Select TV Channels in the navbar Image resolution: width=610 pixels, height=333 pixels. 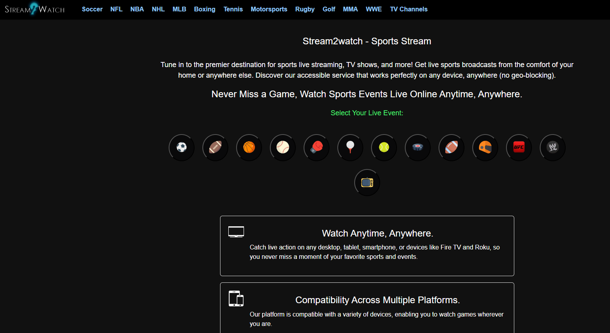coord(408,9)
